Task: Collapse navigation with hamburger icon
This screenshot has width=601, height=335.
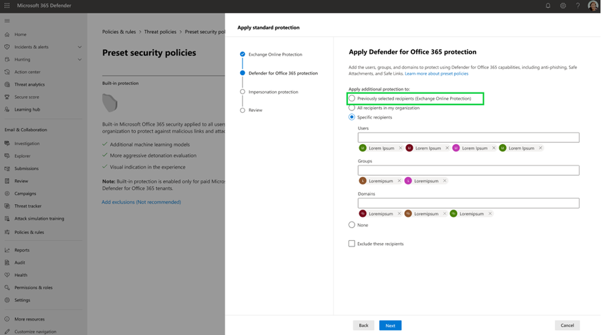Action: (x=7, y=20)
